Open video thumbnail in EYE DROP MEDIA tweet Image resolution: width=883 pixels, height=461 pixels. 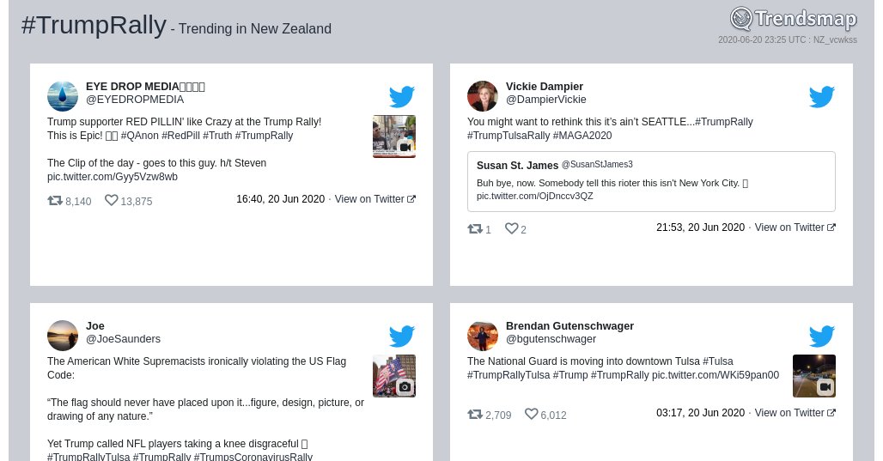[x=394, y=136]
